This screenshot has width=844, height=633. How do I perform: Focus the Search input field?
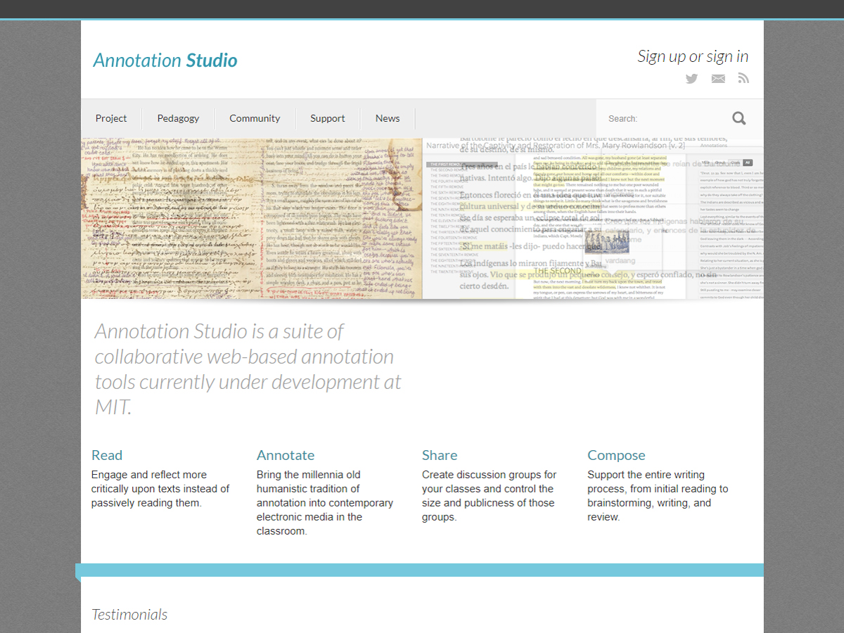click(661, 119)
